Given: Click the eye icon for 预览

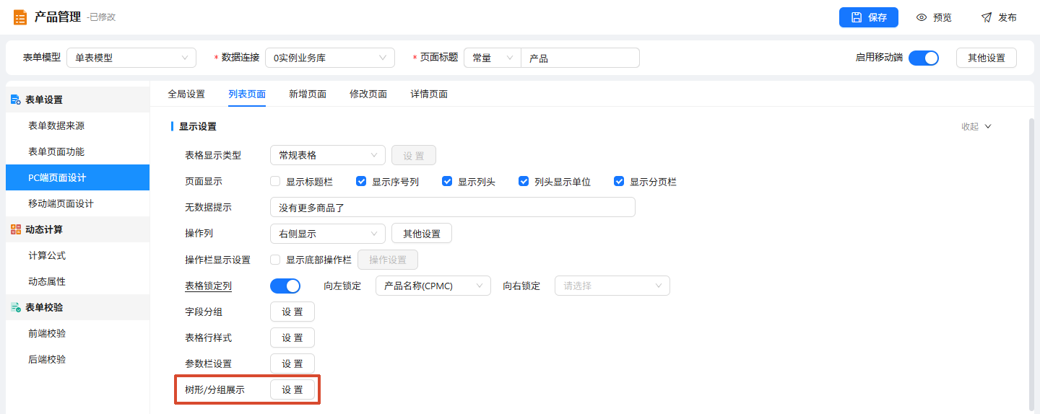Looking at the screenshot, I should point(922,17).
